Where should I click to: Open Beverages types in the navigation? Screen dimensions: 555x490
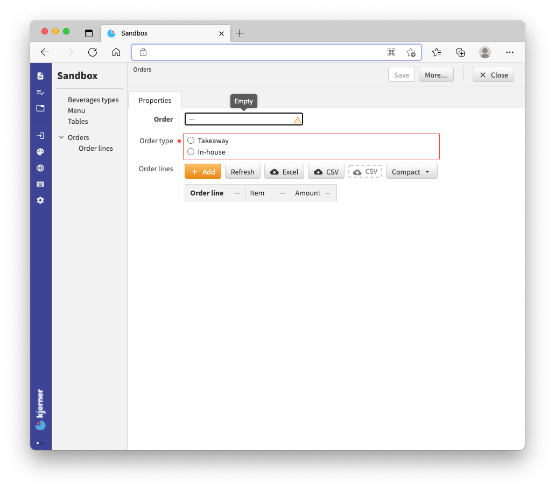point(93,100)
